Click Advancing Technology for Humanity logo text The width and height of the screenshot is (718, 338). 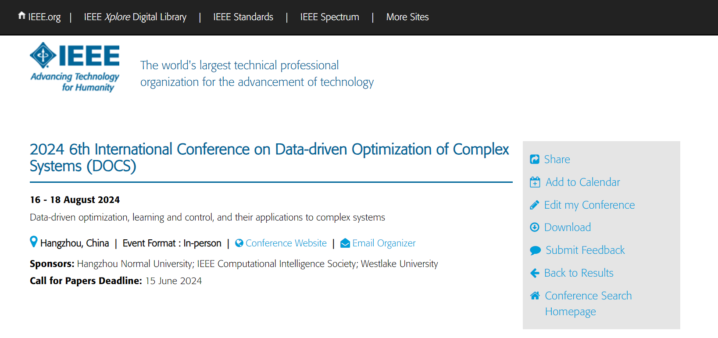(75, 82)
